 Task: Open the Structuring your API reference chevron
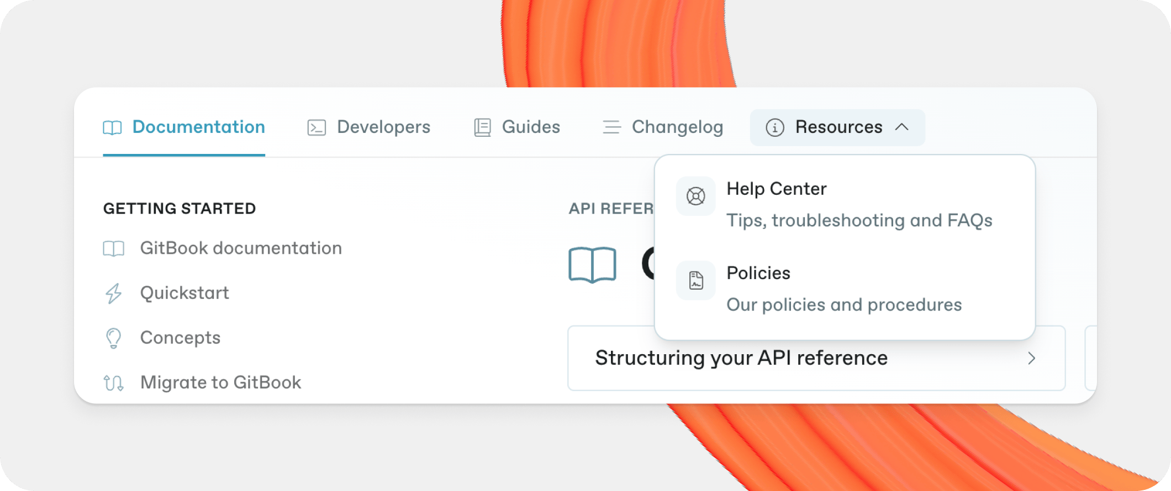[x=1031, y=359]
